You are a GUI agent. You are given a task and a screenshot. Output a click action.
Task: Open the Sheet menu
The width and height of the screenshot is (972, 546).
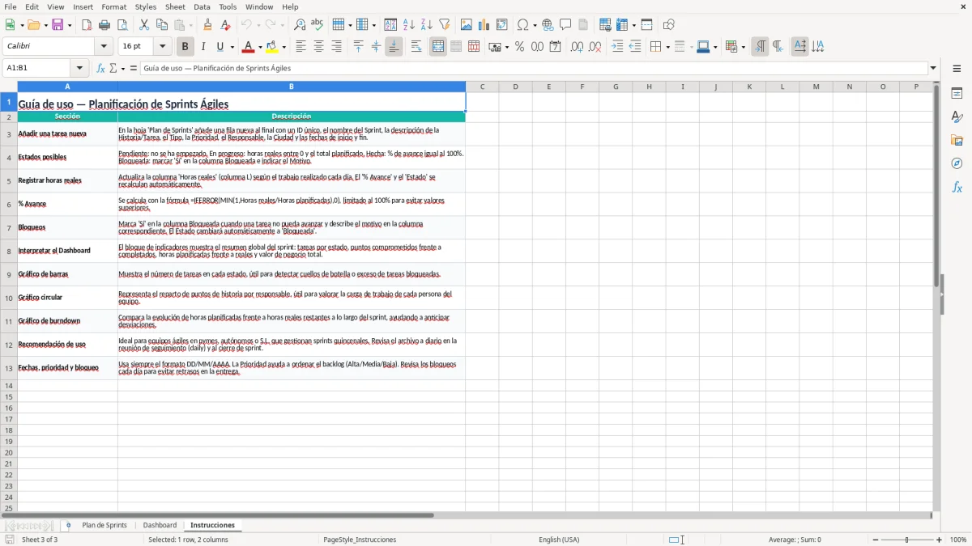pos(175,6)
